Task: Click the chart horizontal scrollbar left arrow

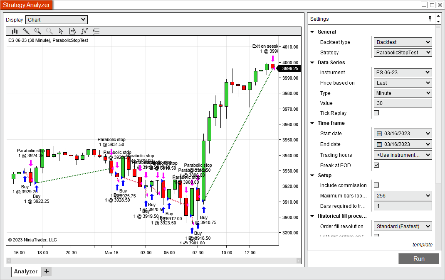Action: (9, 261)
